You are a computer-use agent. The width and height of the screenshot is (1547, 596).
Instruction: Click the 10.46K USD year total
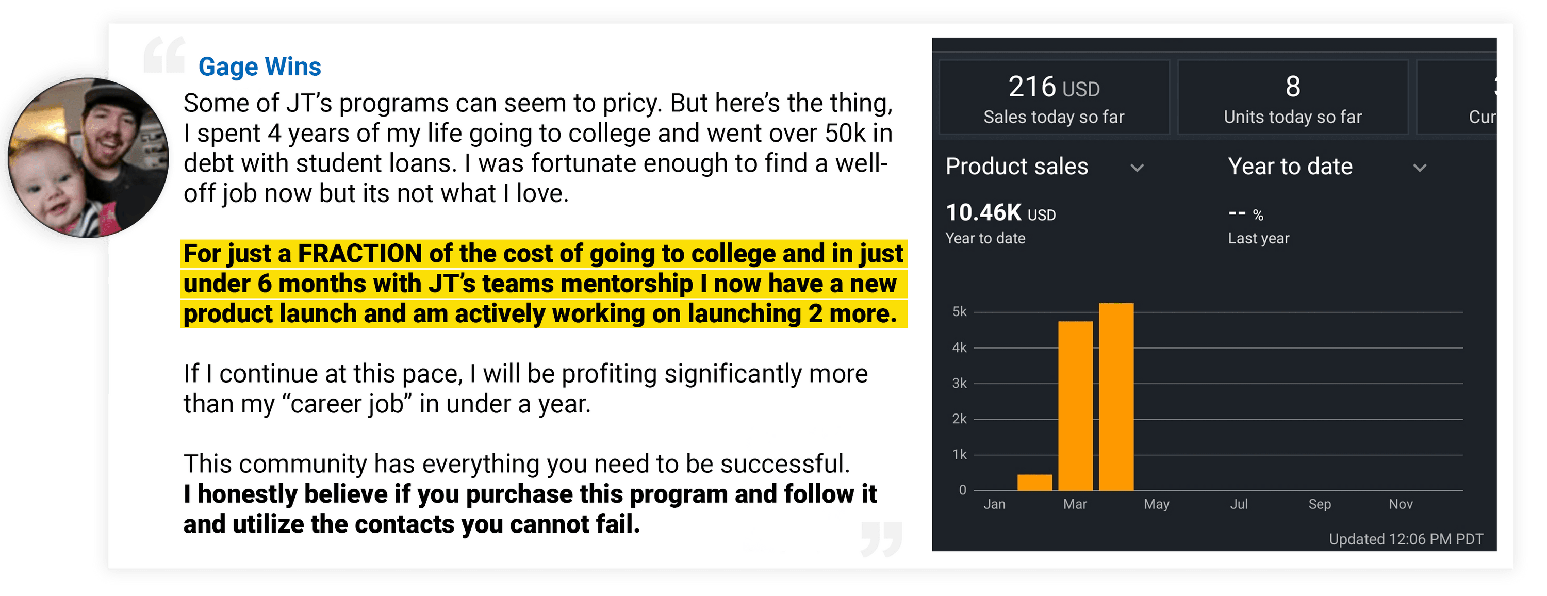pos(1000,212)
